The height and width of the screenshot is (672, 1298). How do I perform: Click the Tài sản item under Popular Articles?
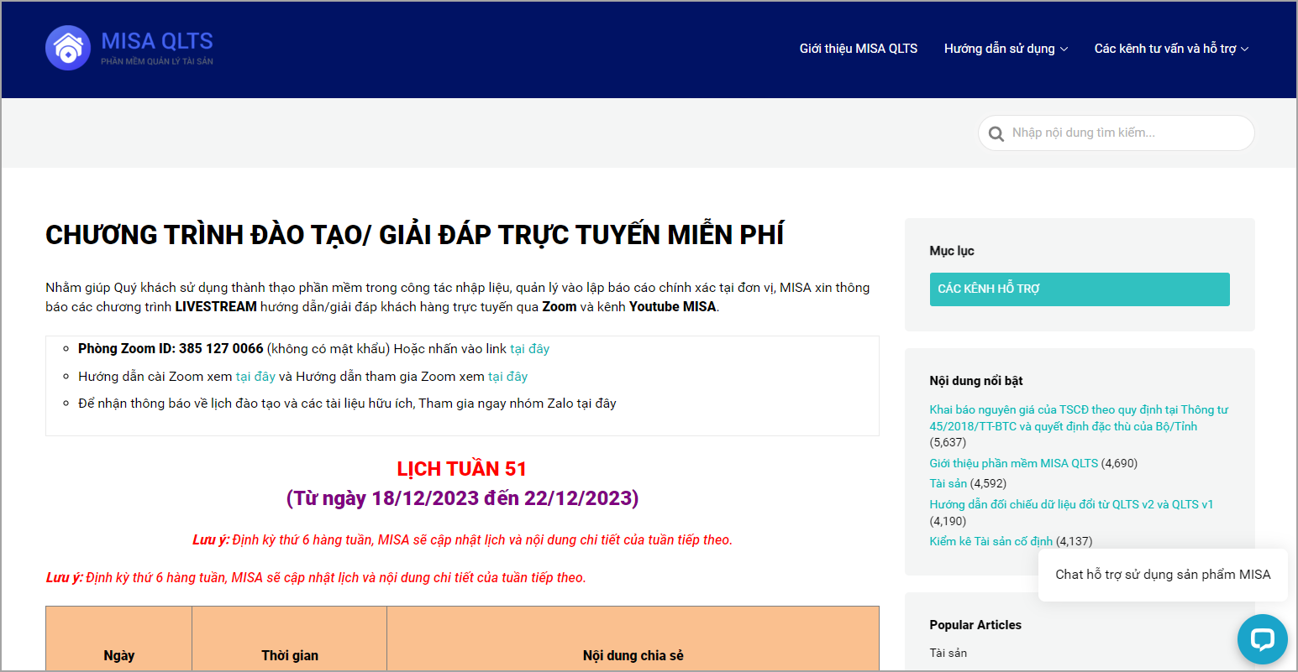click(949, 653)
